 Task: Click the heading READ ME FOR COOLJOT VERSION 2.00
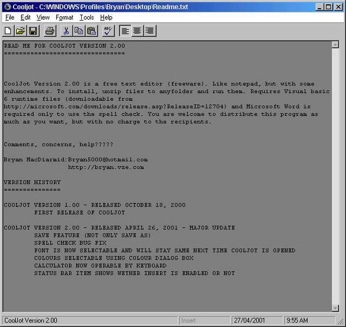(64, 46)
